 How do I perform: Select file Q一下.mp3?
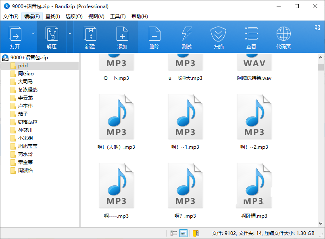tap(117, 67)
